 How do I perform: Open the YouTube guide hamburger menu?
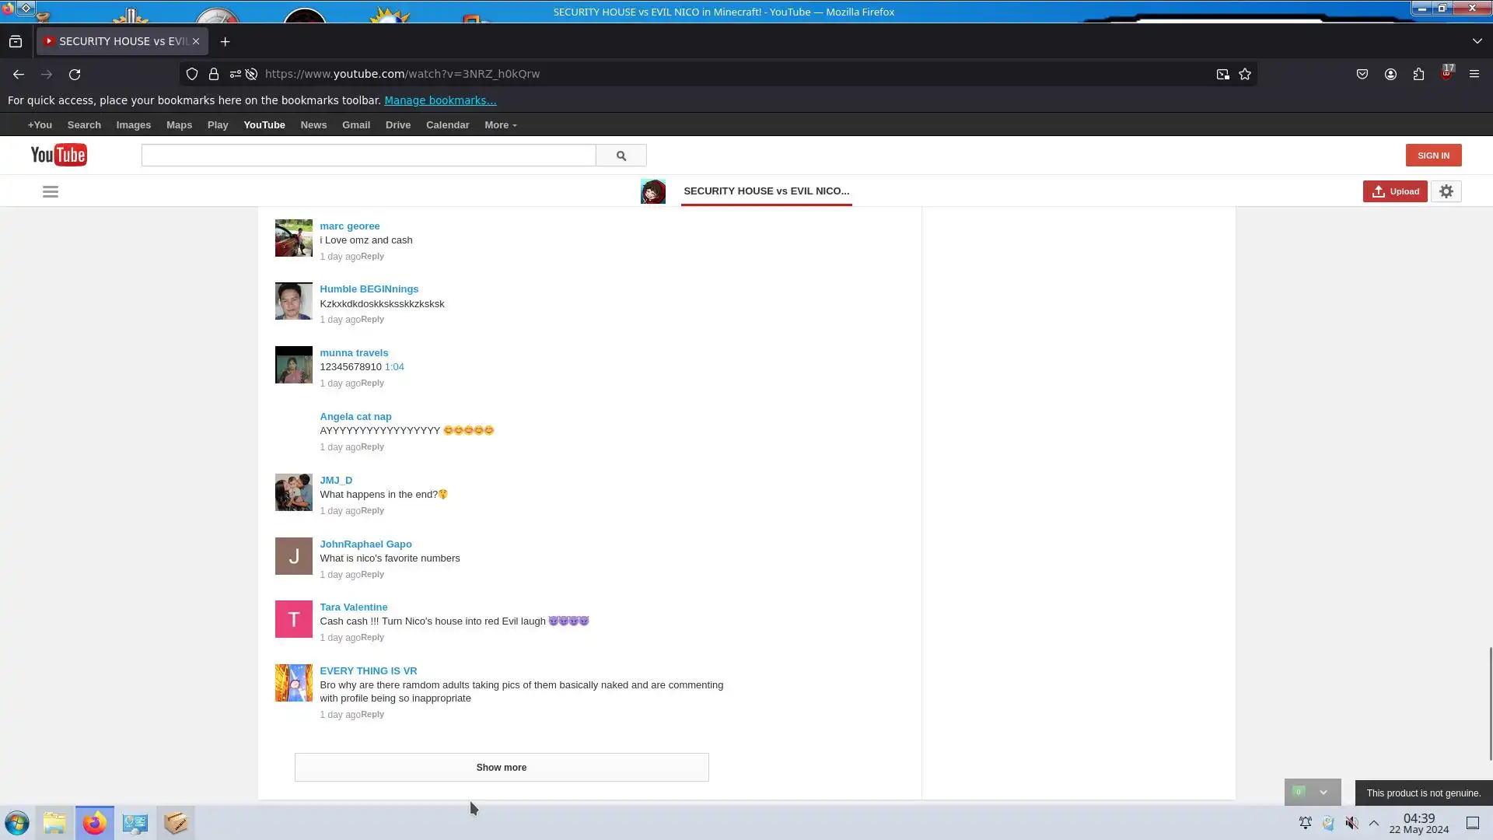tap(51, 192)
